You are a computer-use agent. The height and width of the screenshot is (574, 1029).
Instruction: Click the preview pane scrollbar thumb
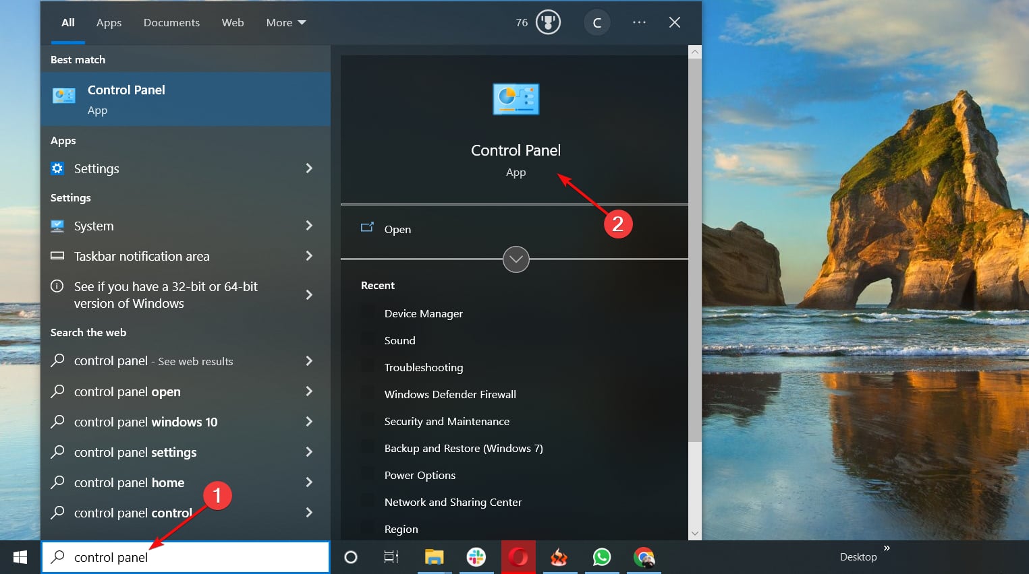[695, 251]
